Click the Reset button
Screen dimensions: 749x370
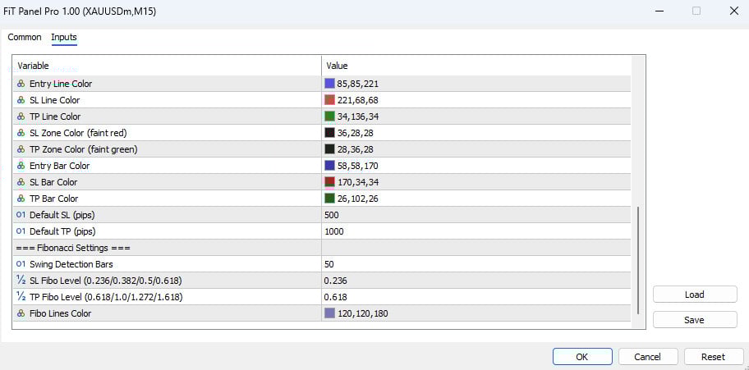[x=713, y=357]
